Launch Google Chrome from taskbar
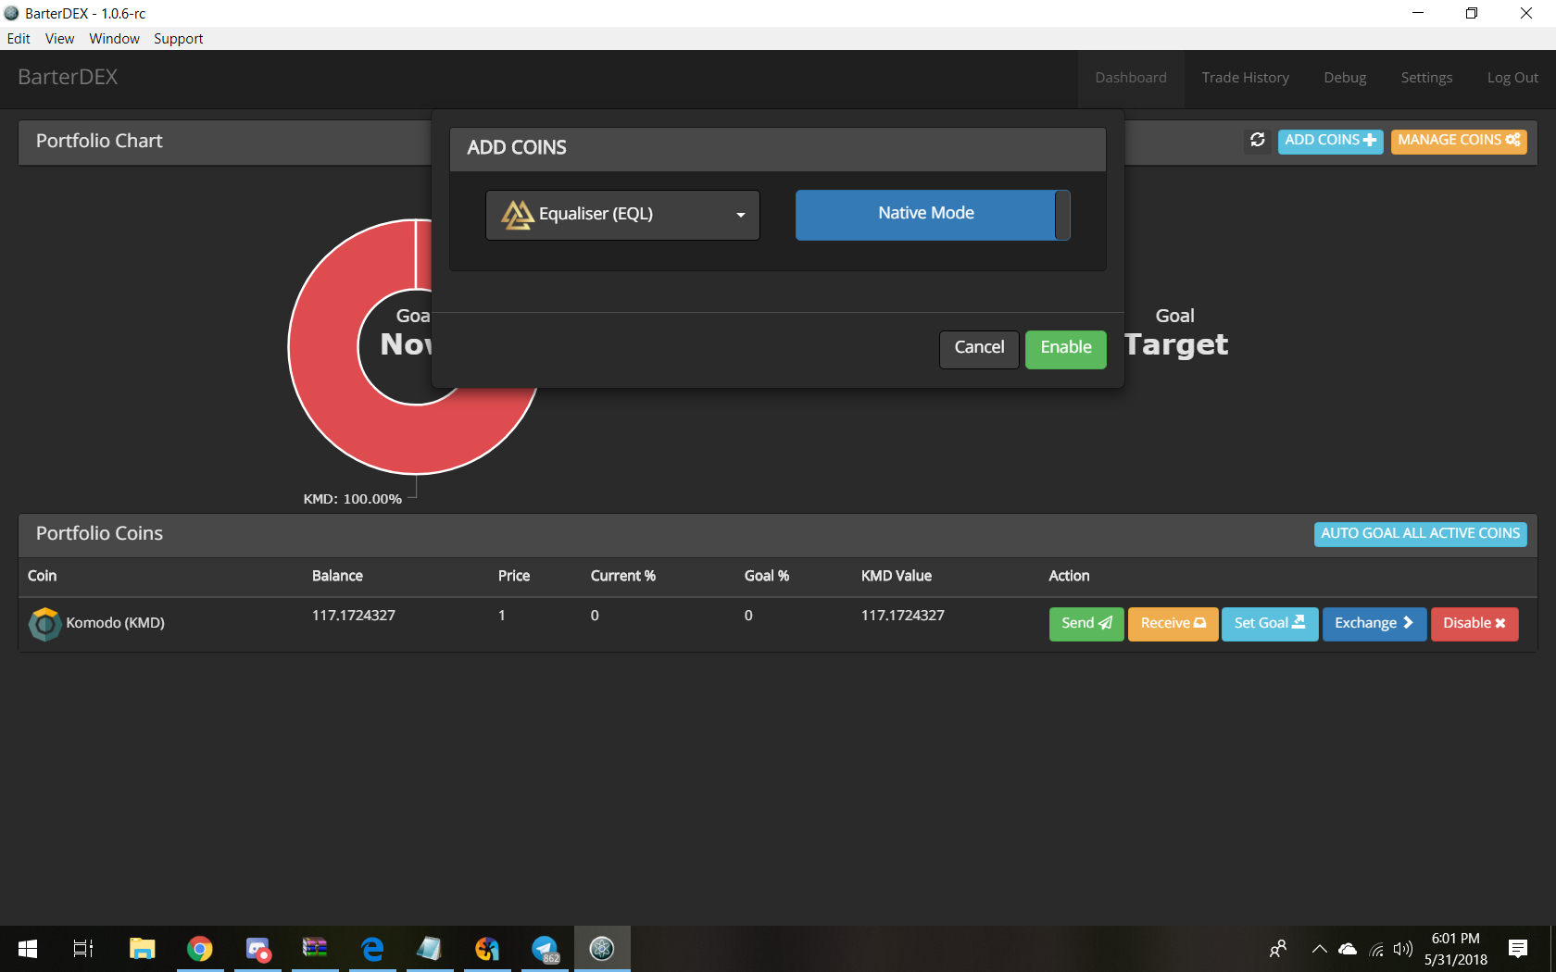This screenshot has width=1556, height=972. coord(199,949)
